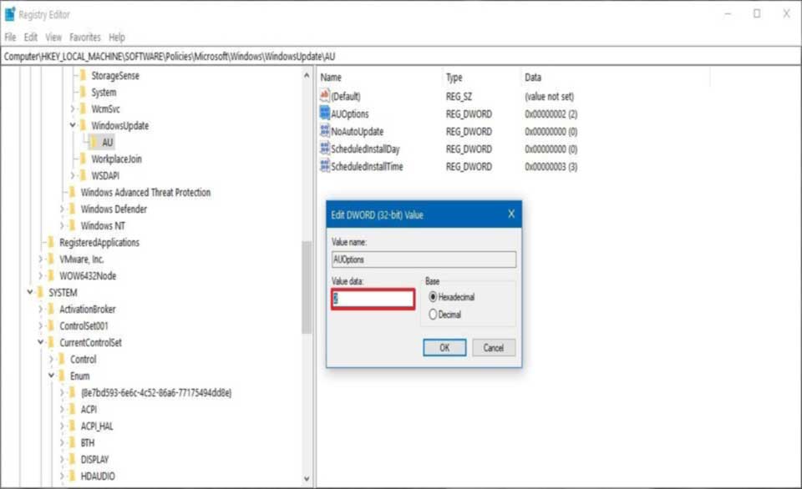This screenshot has width=802, height=489.
Task: Expand the Windows Defender node
Action: click(x=62, y=209)
